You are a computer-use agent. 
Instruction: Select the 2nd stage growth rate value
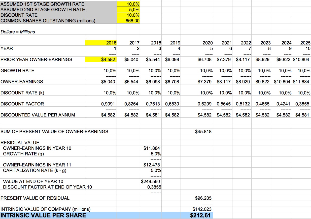(x=128, y=10)
